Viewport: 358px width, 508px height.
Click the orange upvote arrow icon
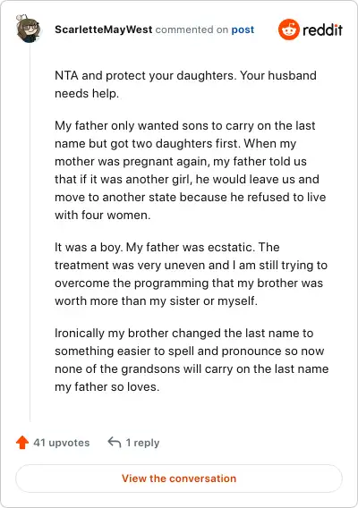(22, 442)
